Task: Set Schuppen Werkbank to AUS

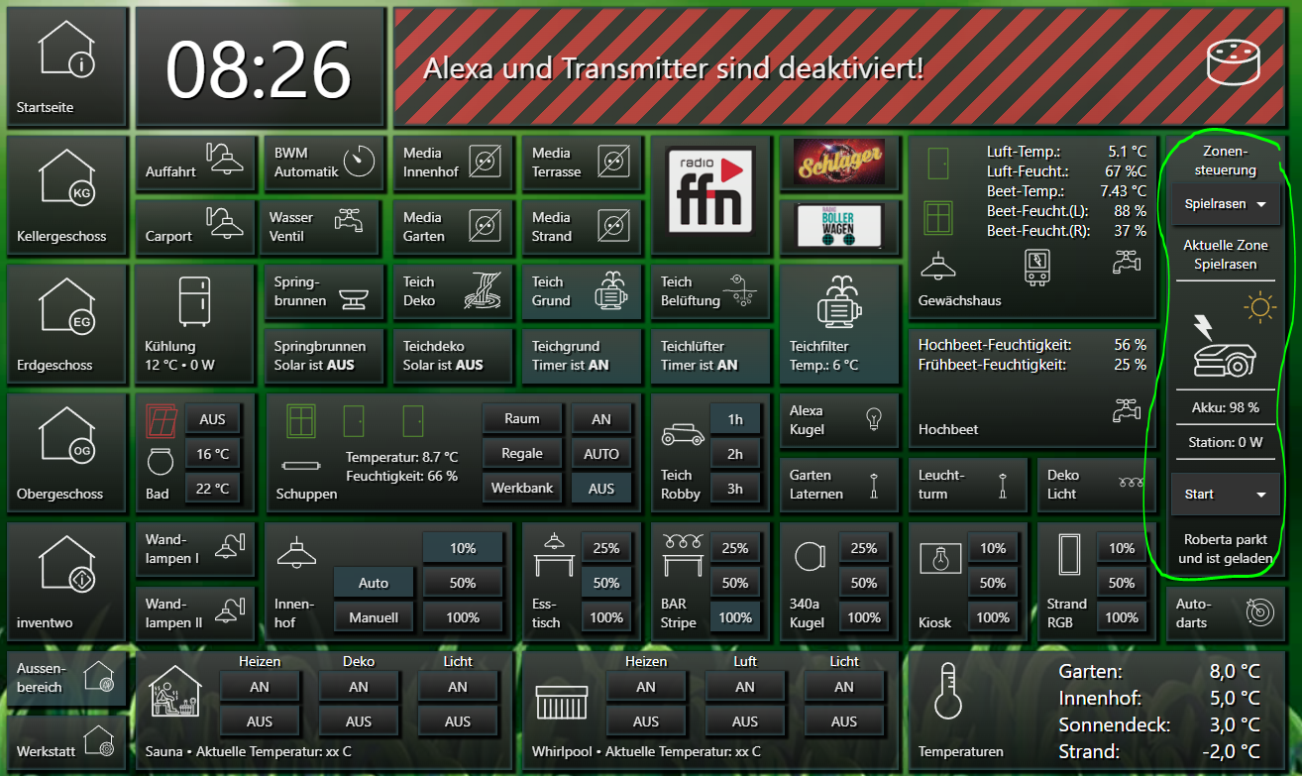Action: pos(601,489)
